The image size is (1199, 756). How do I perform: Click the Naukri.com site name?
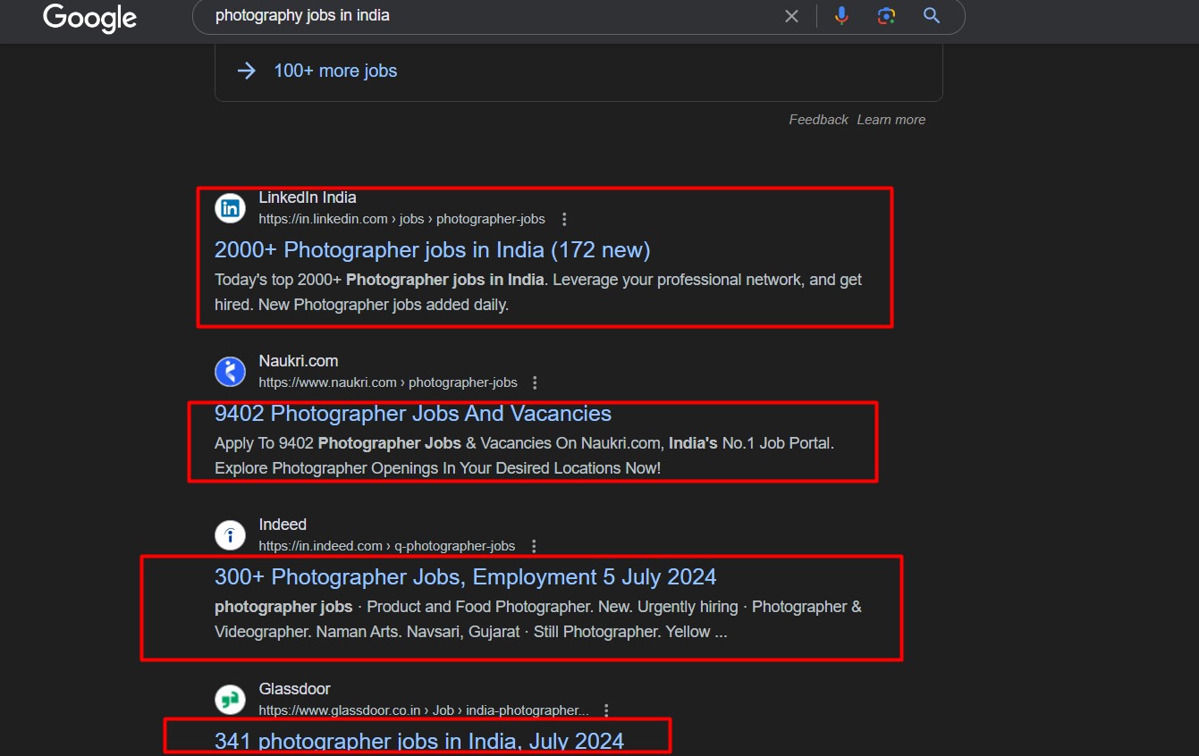299,361
